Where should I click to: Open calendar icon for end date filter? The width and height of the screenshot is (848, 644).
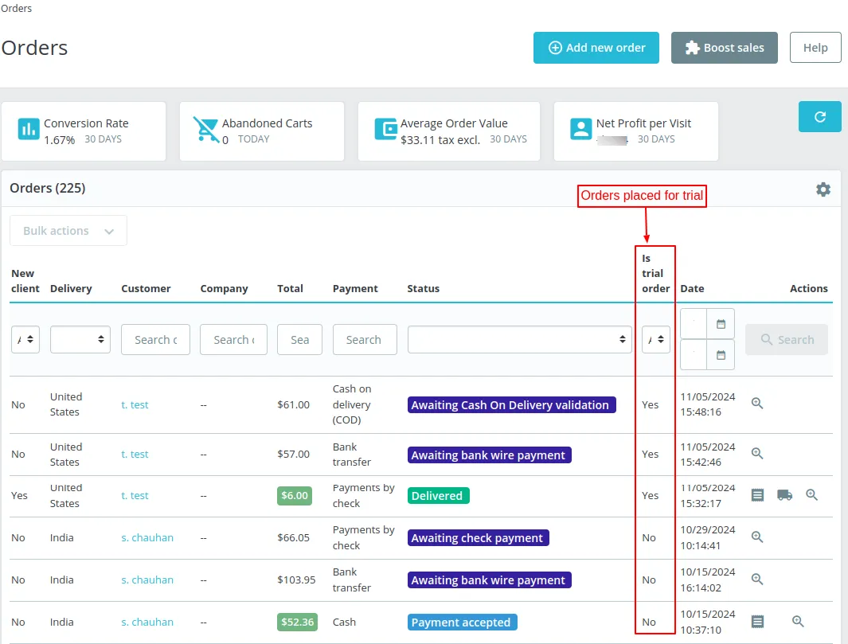[721, 355]
